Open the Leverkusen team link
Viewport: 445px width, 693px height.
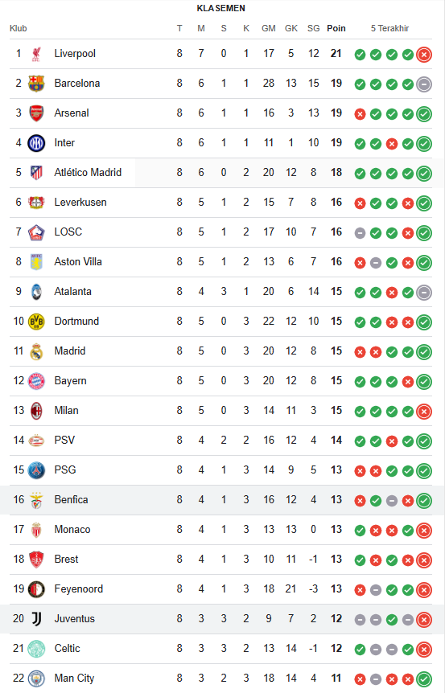(80, 202)
